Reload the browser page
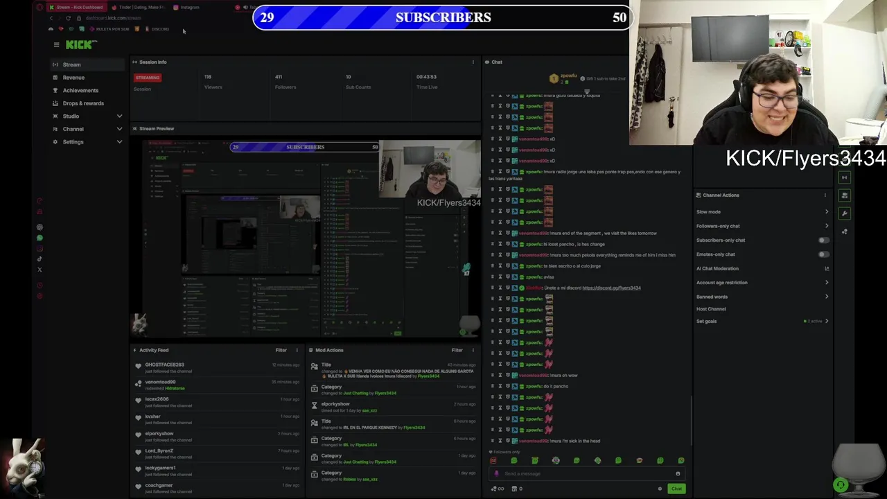 (68, 18)
